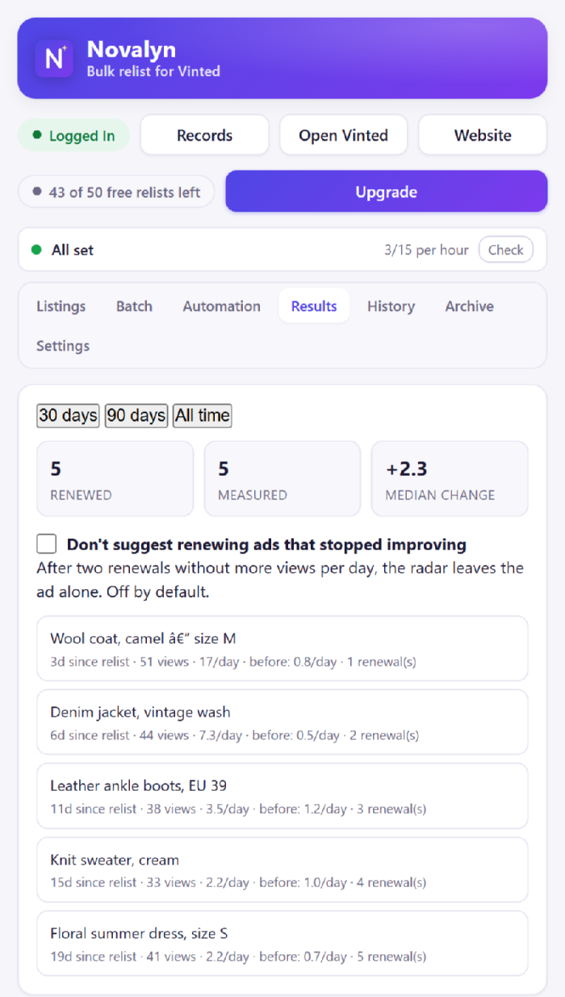Image resolution: width=565 pixels, height=997 pixels.
Task: Switch to the Listings tab
Action: click(x=61, y=306)
